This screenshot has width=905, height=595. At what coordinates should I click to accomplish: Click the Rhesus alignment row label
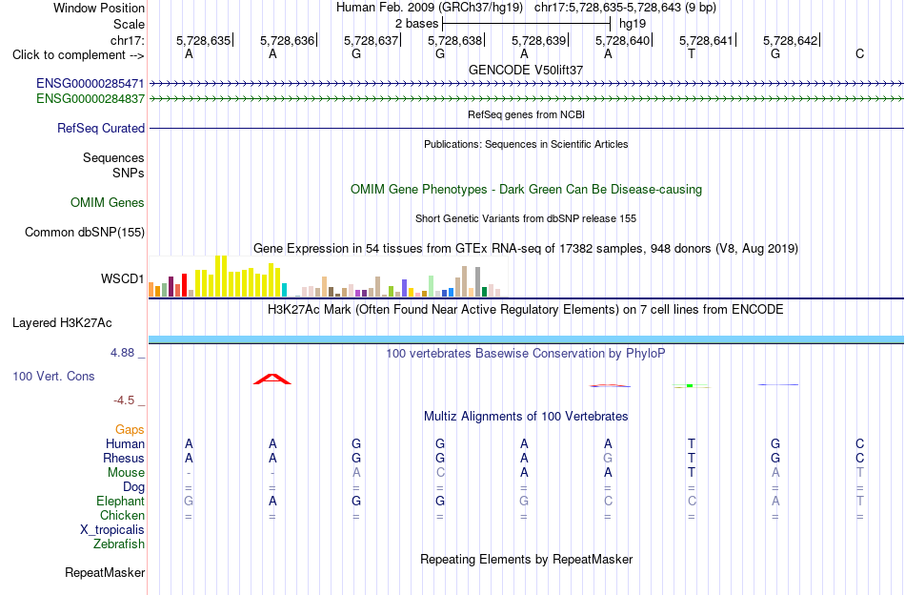tap(124, 458)
